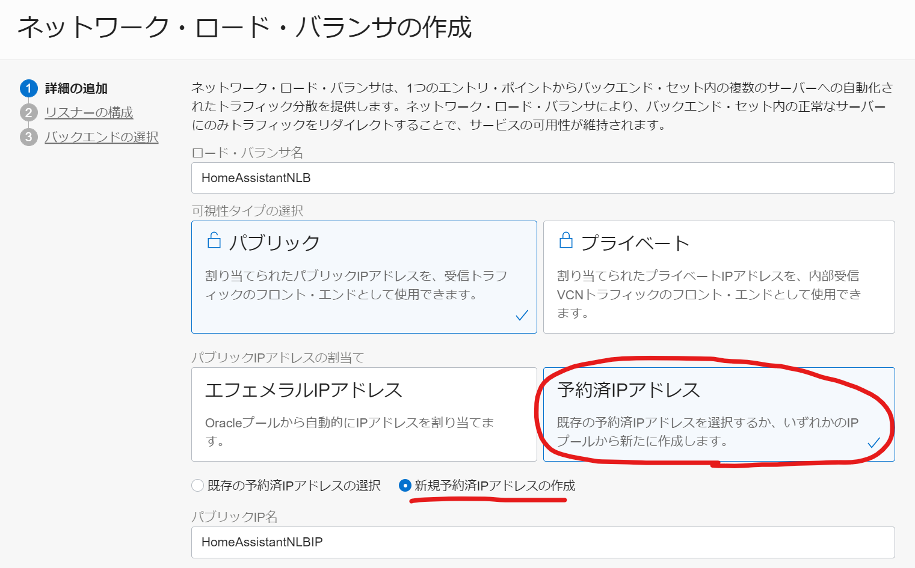This screenshot has height=568, width=915.
Task: Open the バックエンドの選択 step link
Action: 102,137
